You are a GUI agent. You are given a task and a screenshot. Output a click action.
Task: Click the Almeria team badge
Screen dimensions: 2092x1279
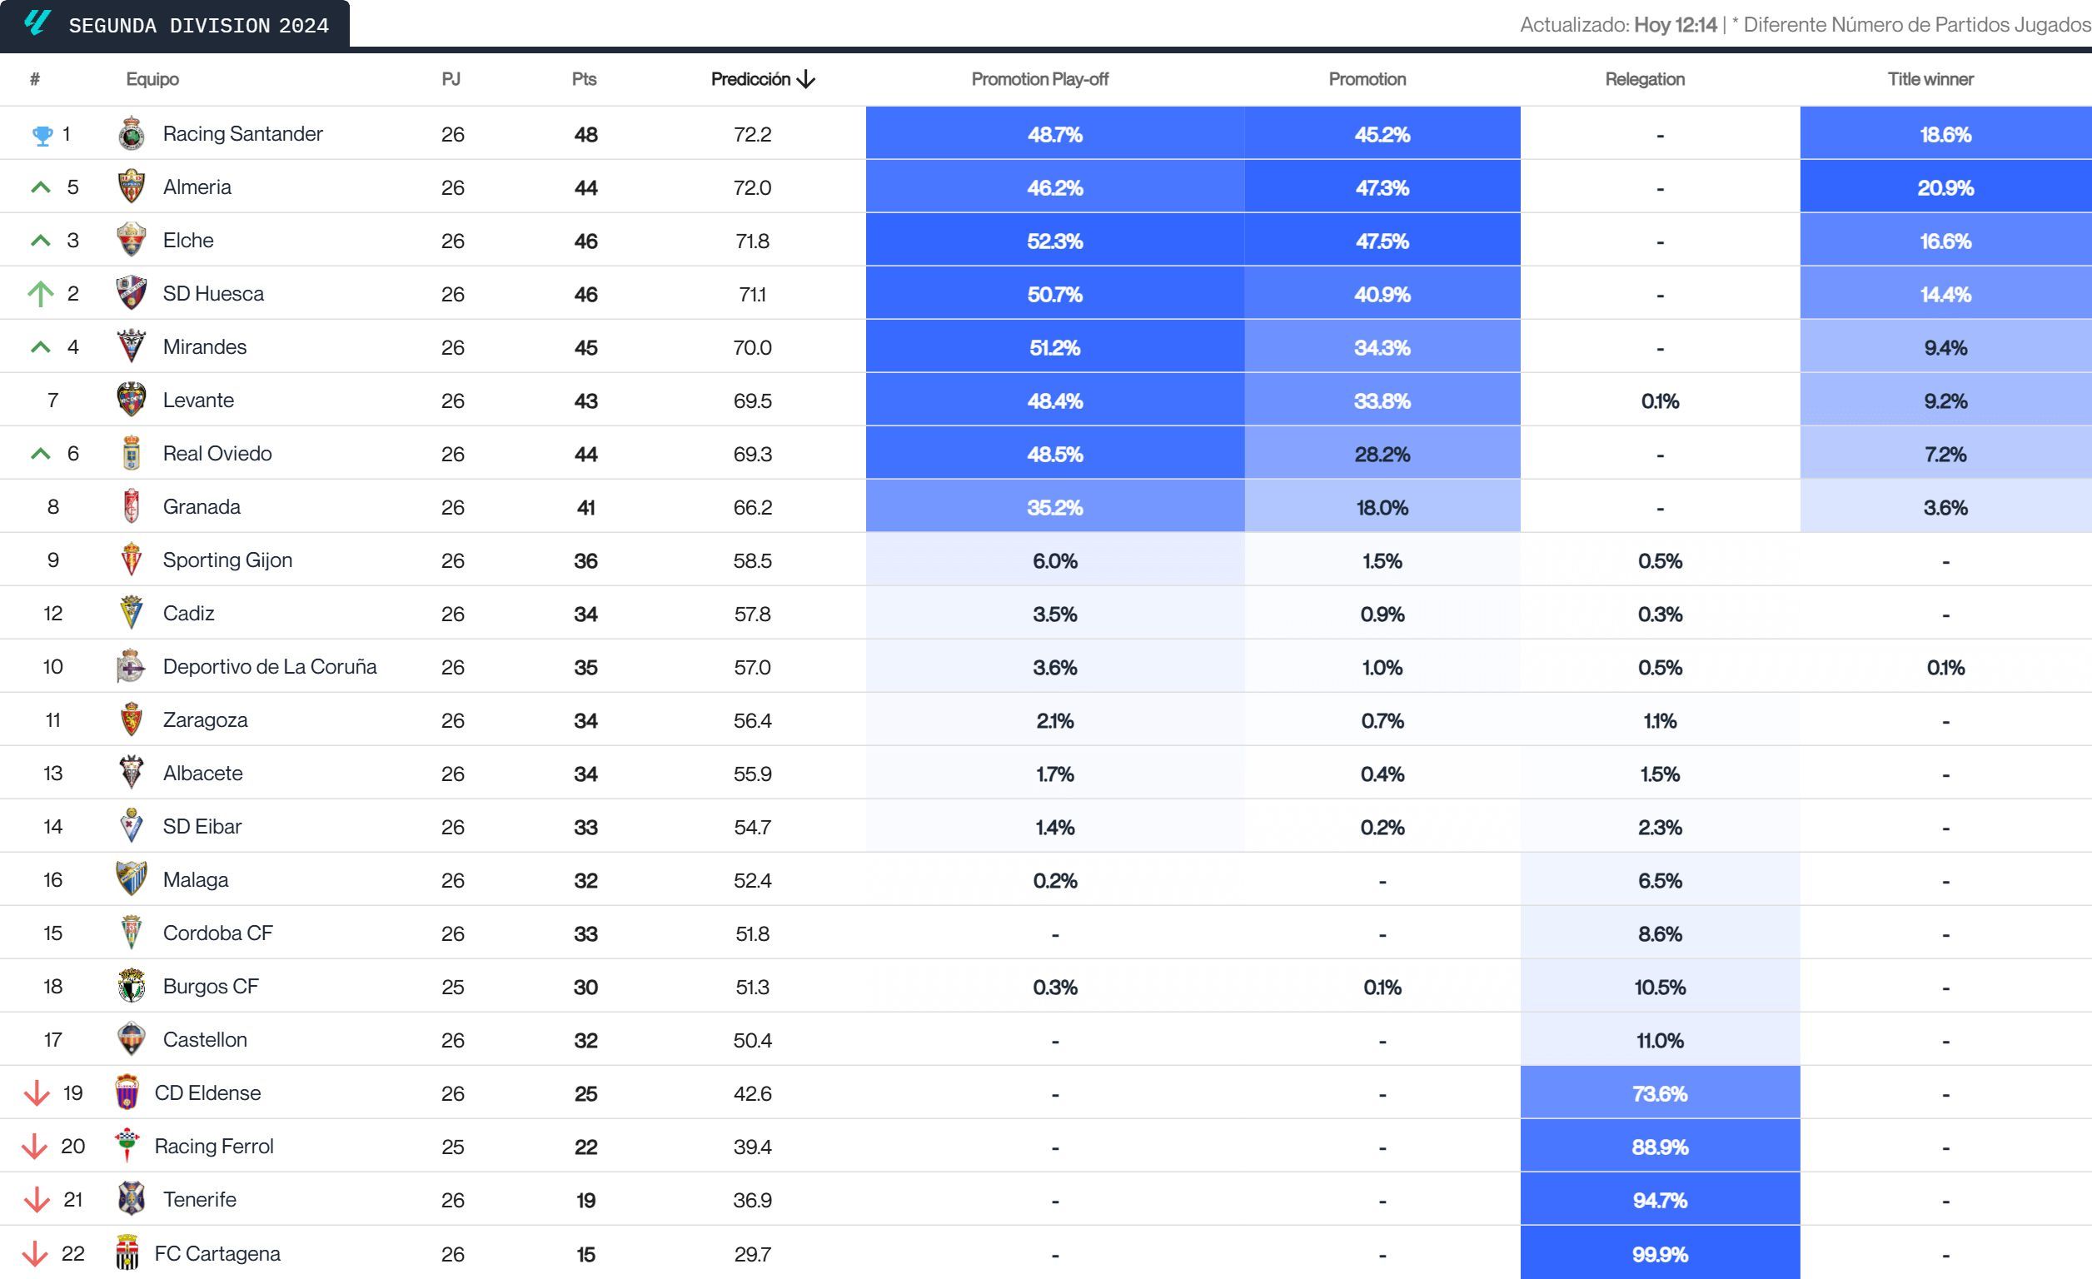click(131, 187)
